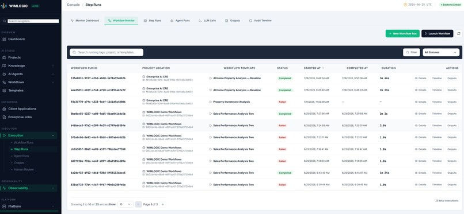464x214 pixels.
Task: Click the AI Agents sidebar icon
Action: [x=4, y=74]
